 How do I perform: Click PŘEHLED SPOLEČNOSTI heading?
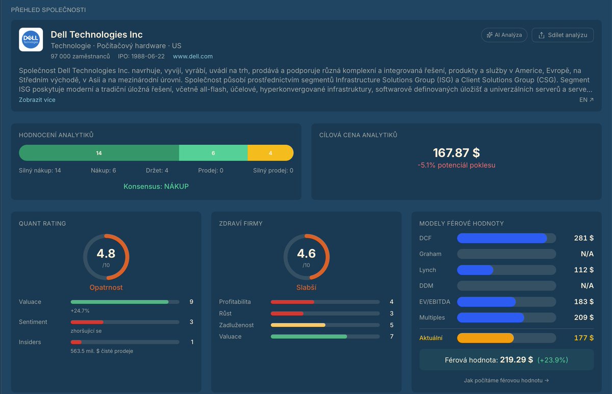[x=48, y=10]
